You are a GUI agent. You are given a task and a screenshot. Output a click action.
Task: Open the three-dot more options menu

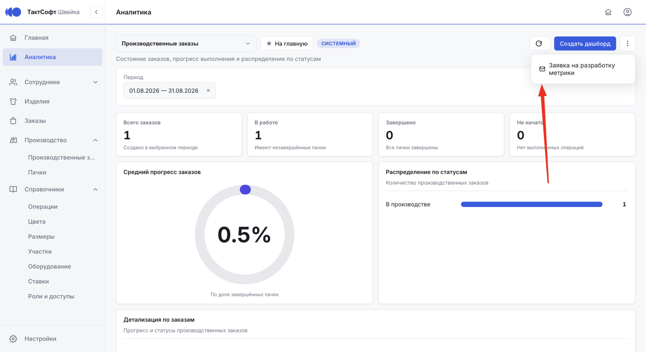click(628, 43)
